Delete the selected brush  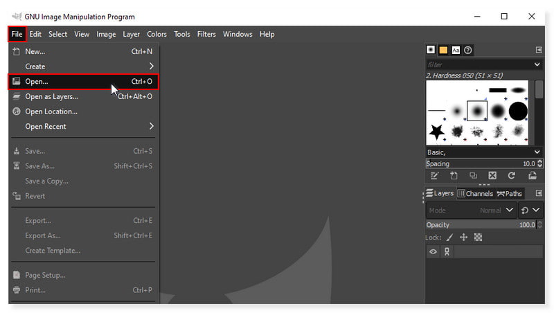coord(492,176)
